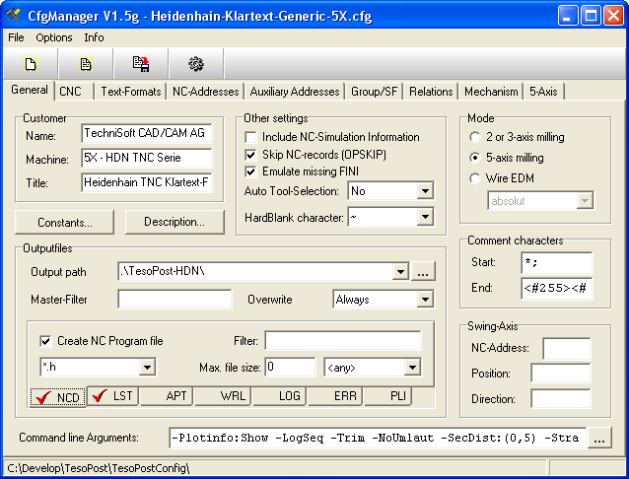Click the gear settings toolbar icon
The width and height of the screenshot is (629, 479).
[x=196, y=64]
